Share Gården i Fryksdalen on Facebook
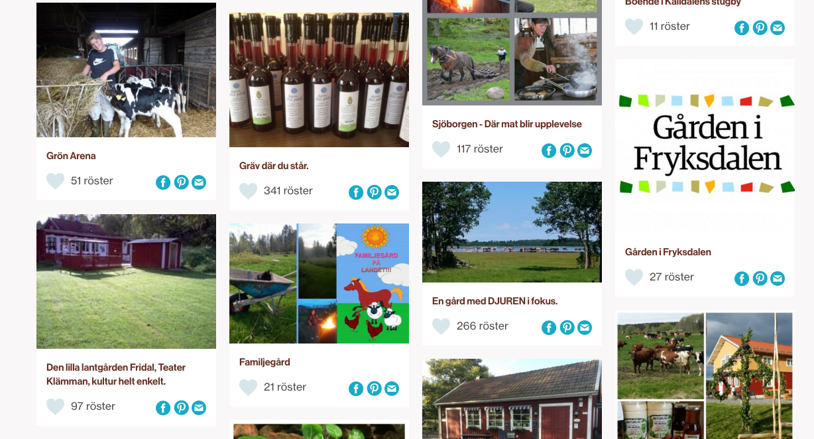The image size is (814, 439). (742, 279)
